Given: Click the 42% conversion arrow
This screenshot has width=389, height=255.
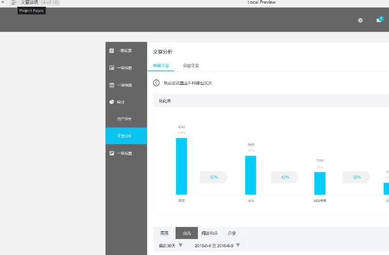Looking at the screenshot, I should [285, 177].
